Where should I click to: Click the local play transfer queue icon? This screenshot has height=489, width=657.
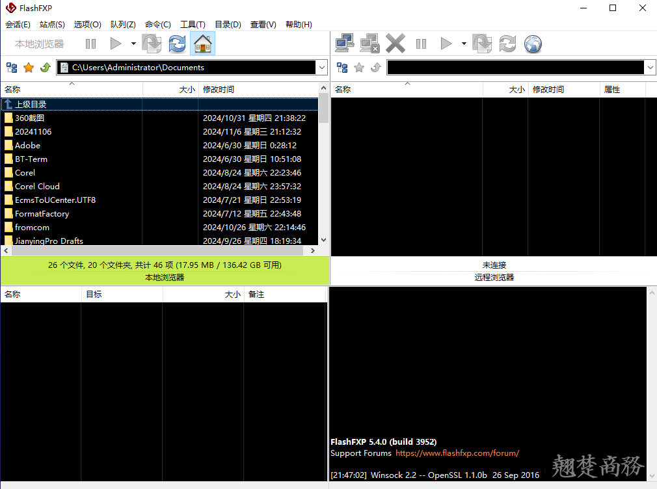115,44
